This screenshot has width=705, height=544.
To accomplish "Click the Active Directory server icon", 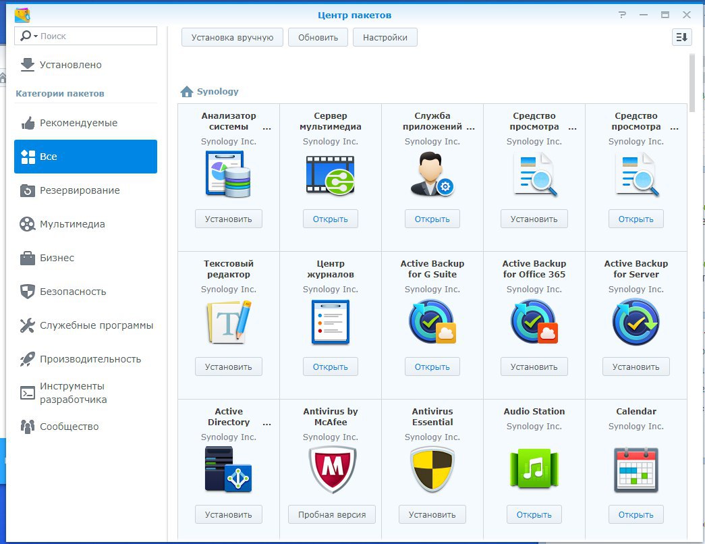I will coord(228,469).
